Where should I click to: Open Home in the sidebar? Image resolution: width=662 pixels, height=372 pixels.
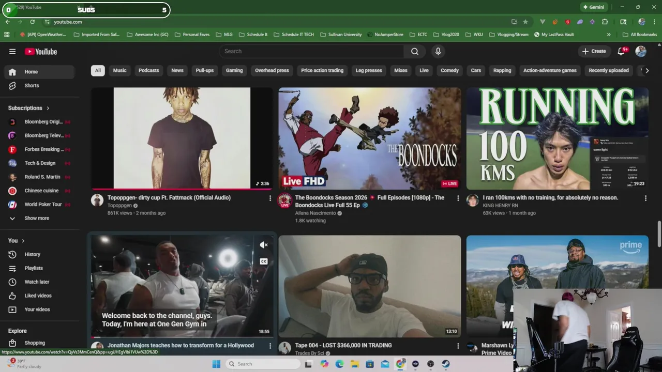[39, 72]
